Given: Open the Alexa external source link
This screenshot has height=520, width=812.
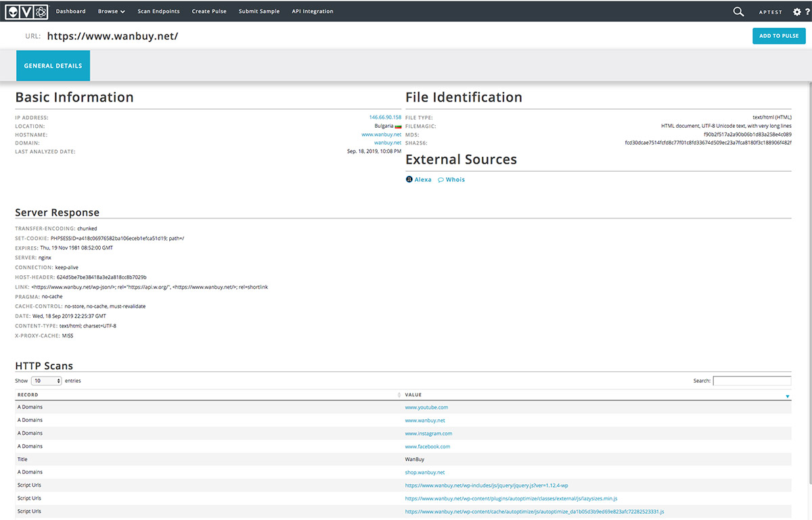Looking at the screenshot, I should (x=423, y=180).
